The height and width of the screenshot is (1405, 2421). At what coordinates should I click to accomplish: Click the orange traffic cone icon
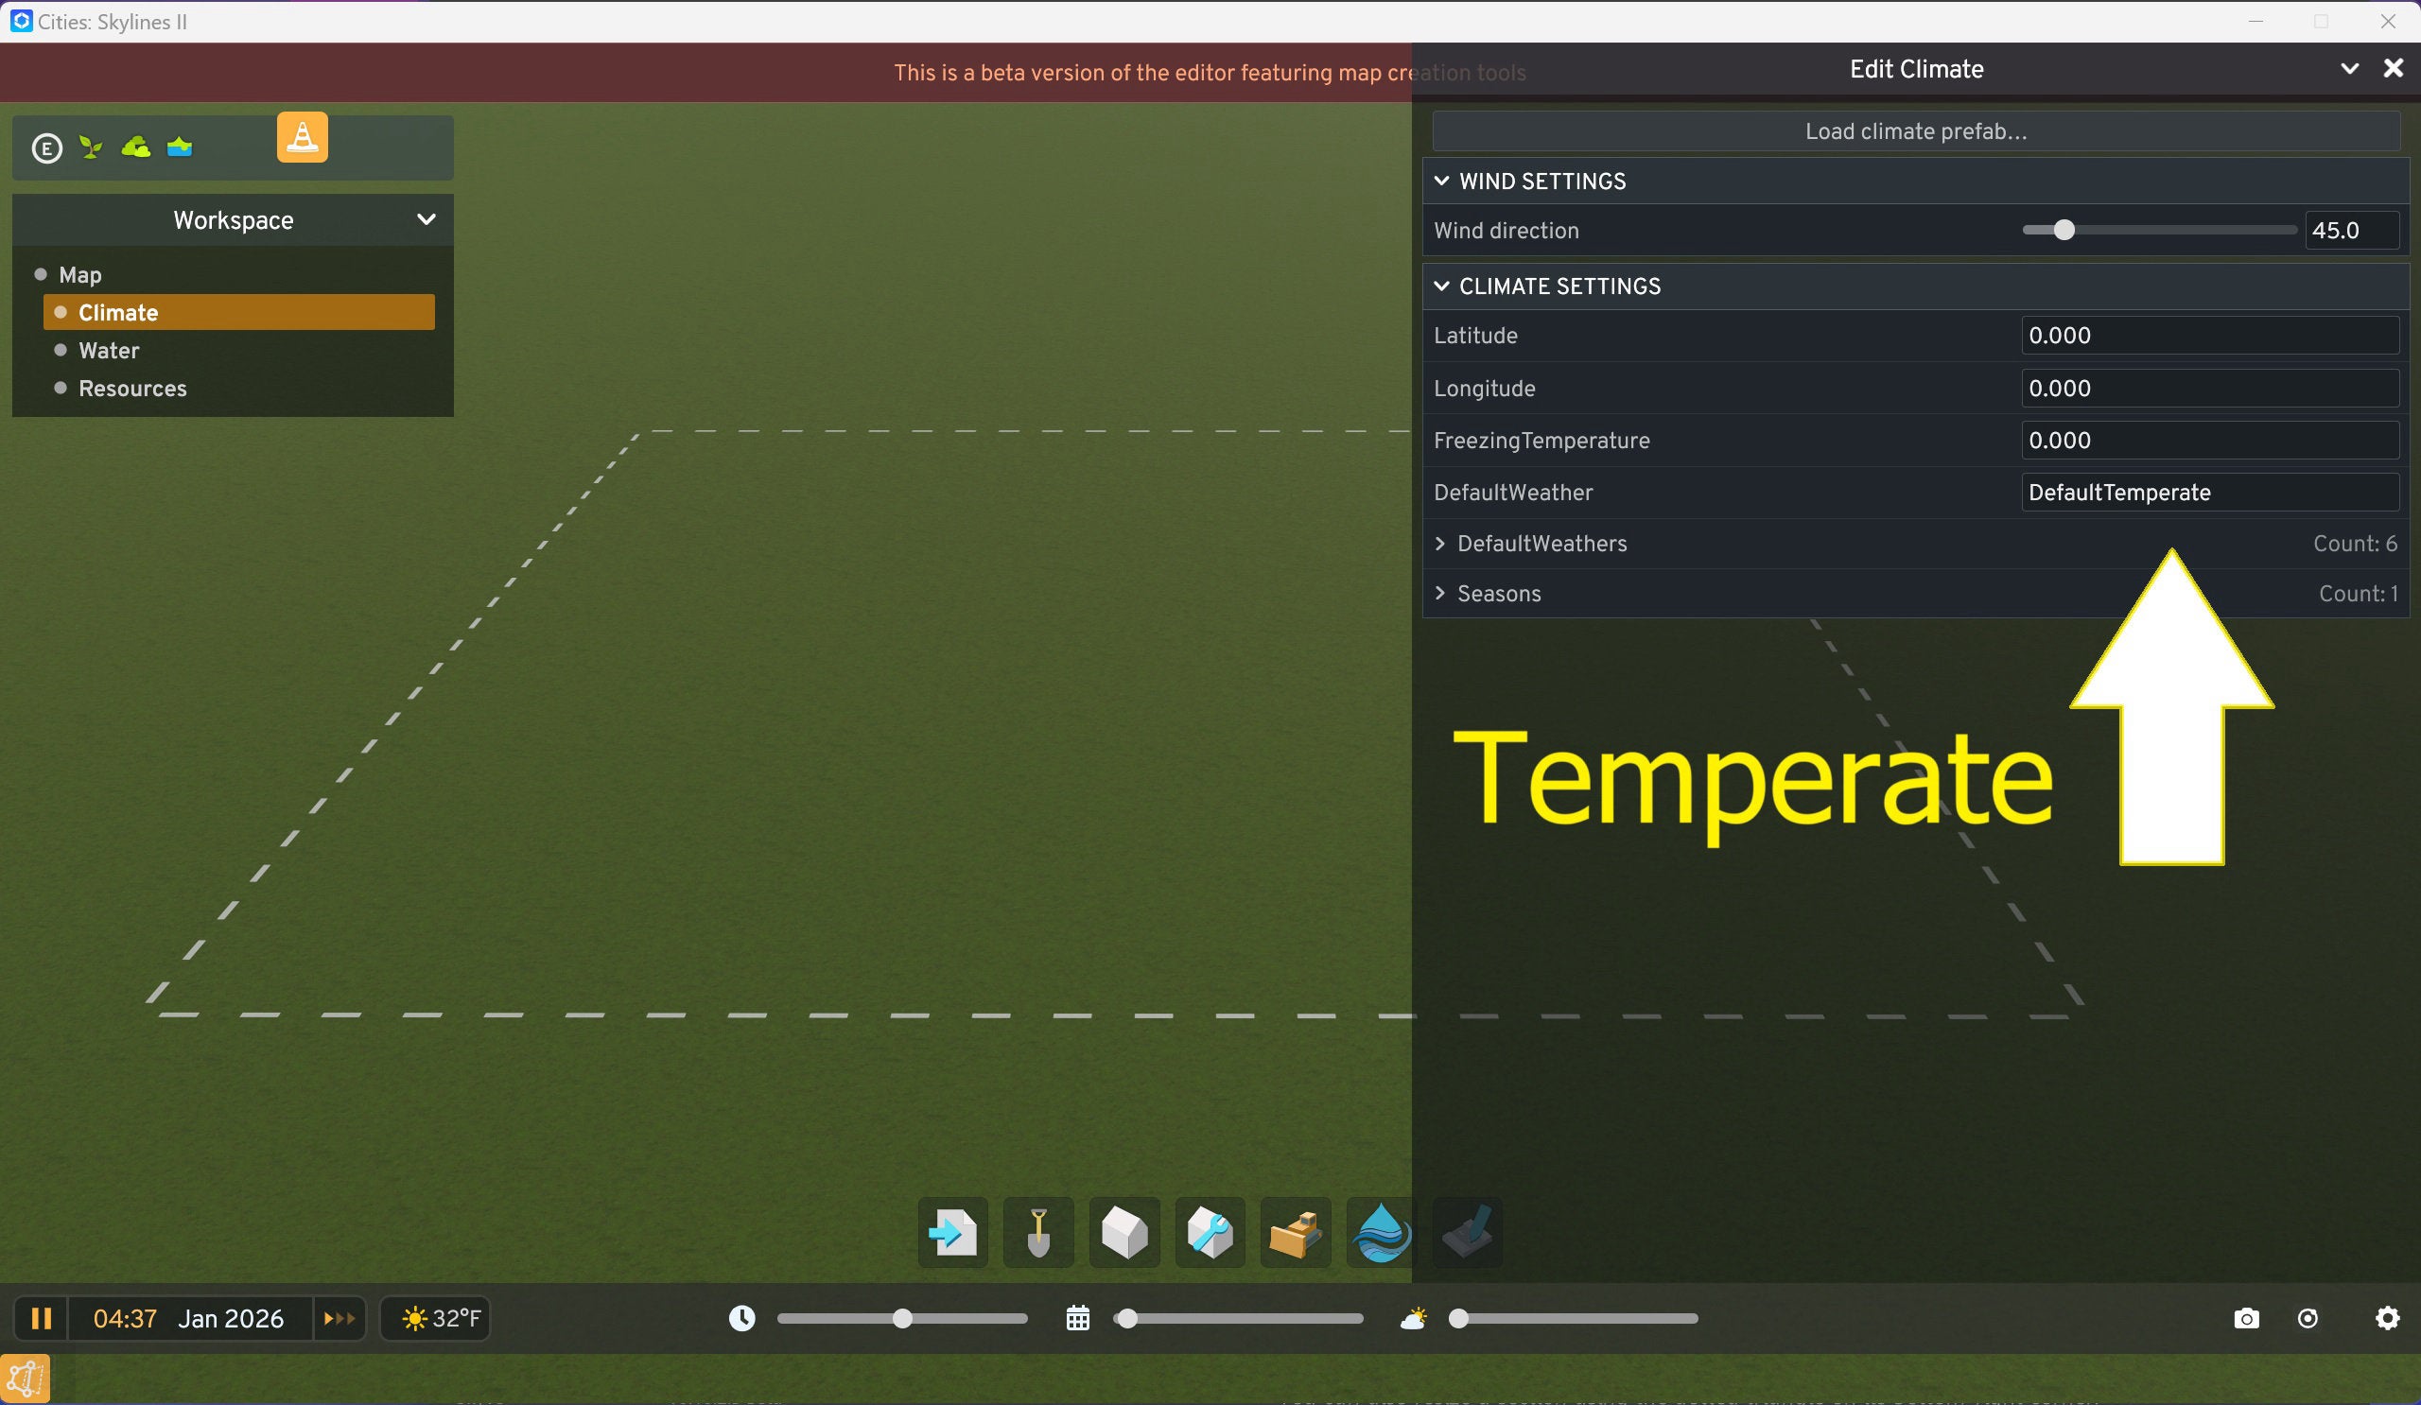303,137
